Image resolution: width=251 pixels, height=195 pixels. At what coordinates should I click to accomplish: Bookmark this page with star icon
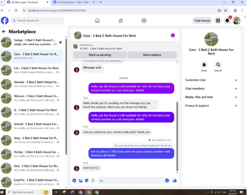pyautogui.click(x=225, y=11)
